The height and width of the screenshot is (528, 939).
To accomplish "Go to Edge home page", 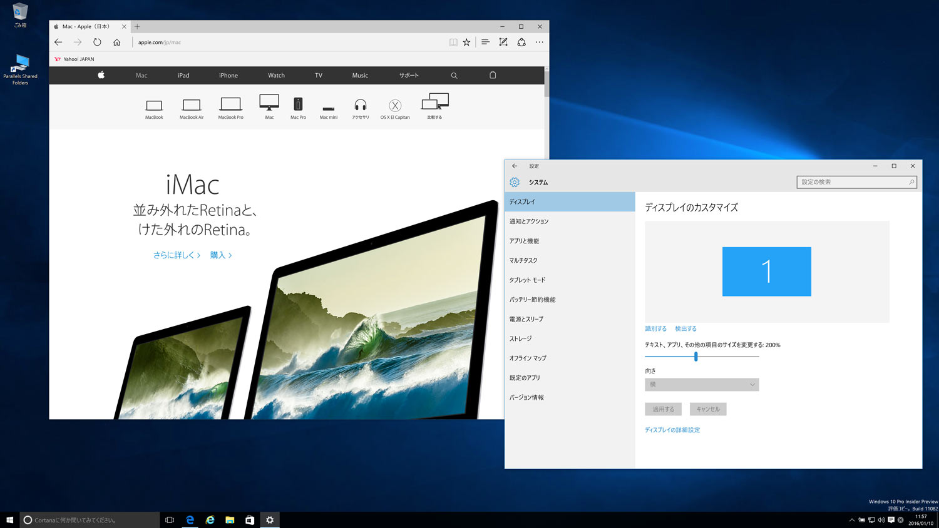I will point(116,42).
